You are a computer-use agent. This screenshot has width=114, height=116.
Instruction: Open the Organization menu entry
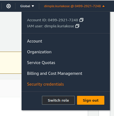click(x=39, y=52)
